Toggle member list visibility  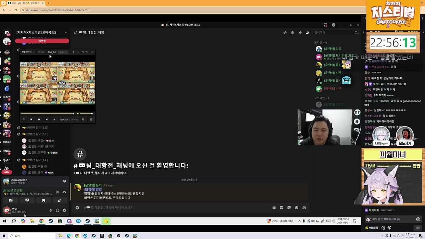(307, 33)
